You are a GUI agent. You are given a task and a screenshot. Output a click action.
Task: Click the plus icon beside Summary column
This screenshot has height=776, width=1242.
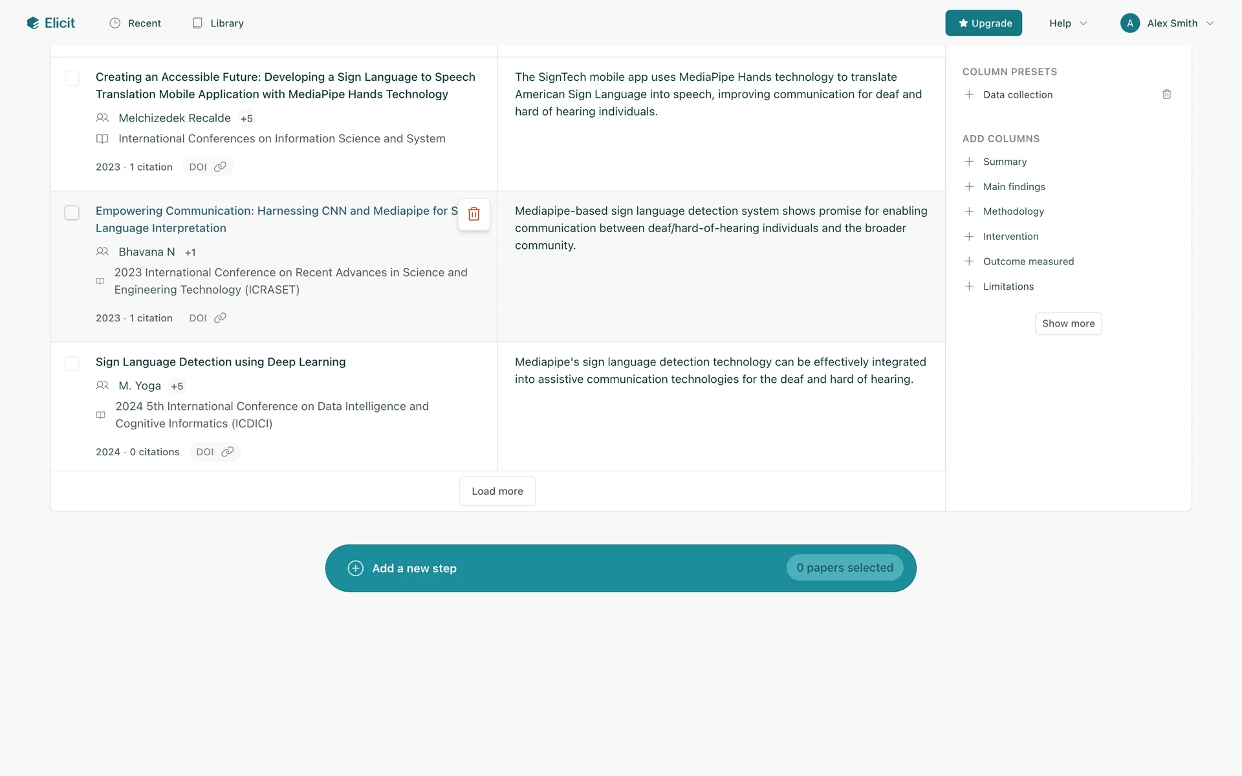point(969,162)
